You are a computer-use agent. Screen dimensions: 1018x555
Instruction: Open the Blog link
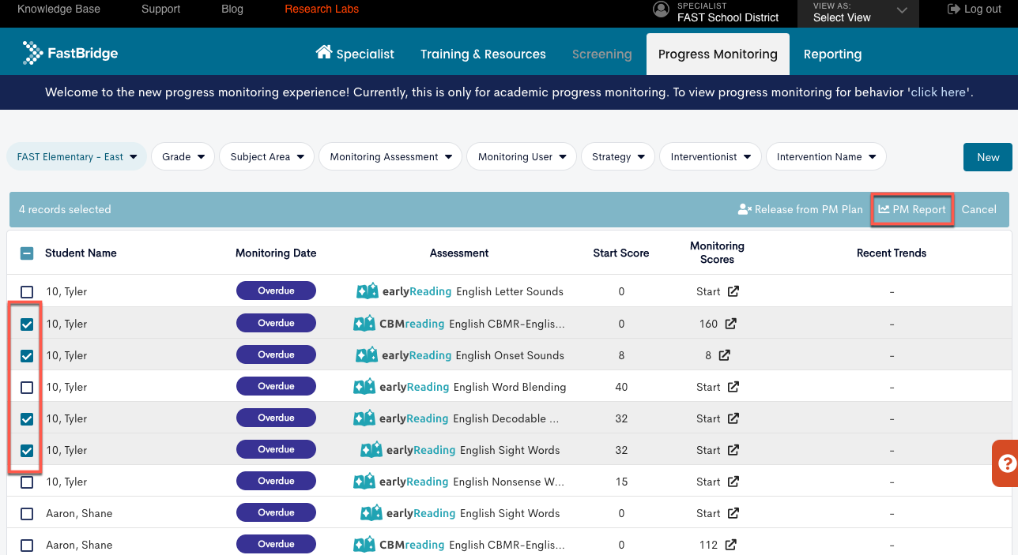click(x=232, y=9)
